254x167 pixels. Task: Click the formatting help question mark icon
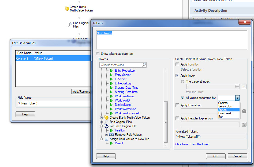pos(244,111)
